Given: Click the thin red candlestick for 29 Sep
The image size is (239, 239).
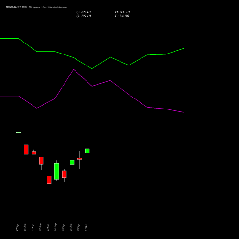Looking at the screenshot, I should (80, 159).
